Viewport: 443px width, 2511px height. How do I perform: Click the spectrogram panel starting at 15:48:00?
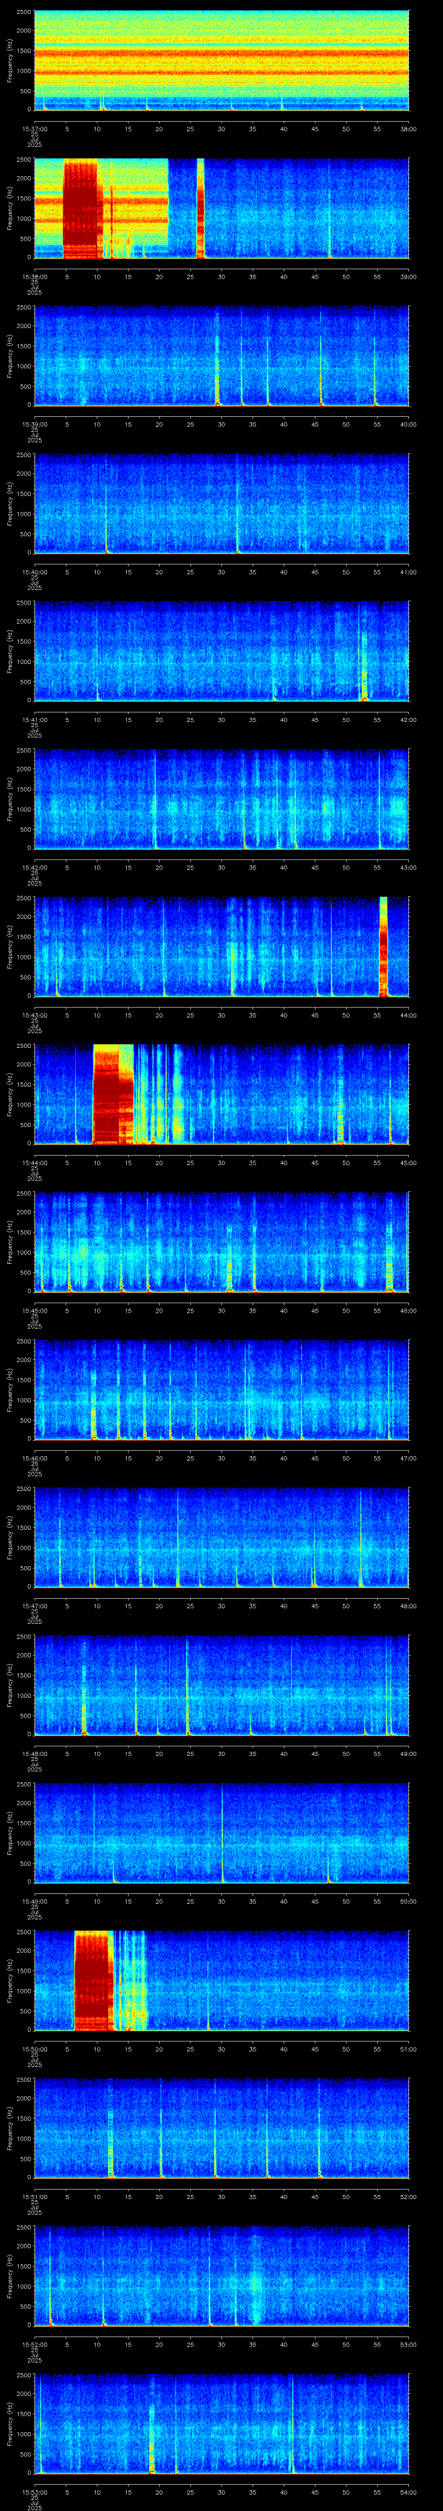[222, 1685]
